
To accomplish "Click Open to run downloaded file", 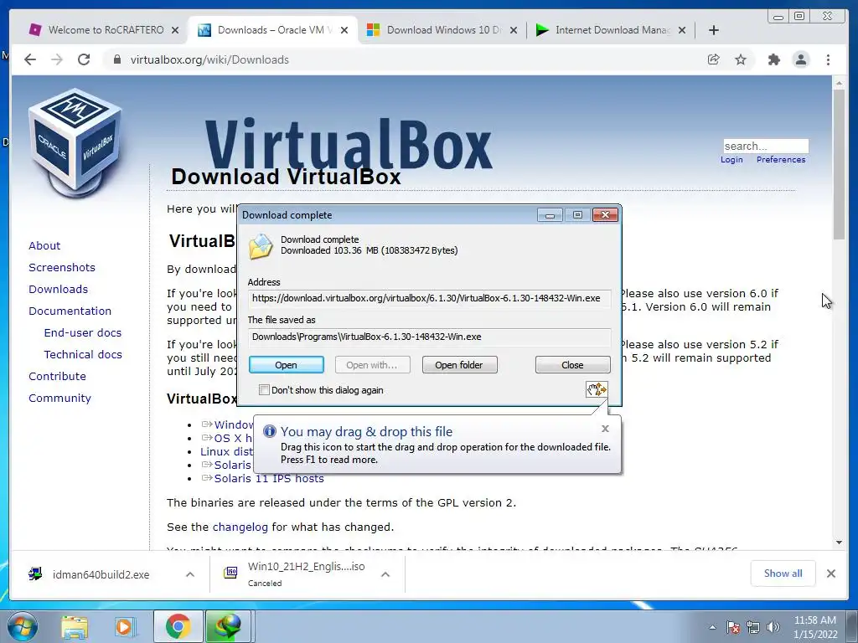I will [287, 365].
